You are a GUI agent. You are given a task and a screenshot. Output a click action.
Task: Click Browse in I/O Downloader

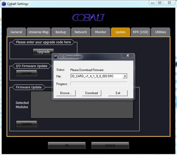click(x=66, y=93)
